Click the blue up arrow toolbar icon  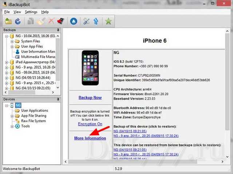click(96, 21)
